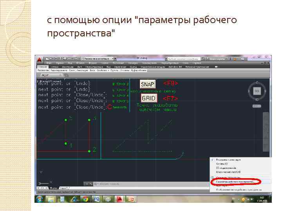Switch to the Model layout tab

(53, 188)
